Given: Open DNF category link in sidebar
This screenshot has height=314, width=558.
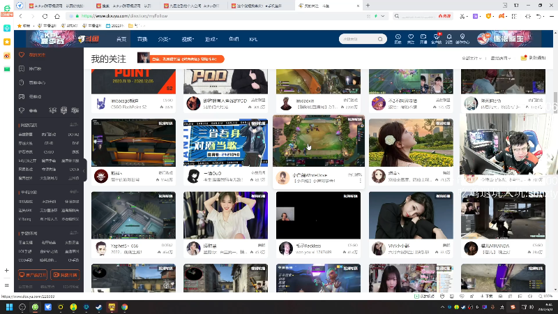Looking at the screenshot, I should point(75,143).
